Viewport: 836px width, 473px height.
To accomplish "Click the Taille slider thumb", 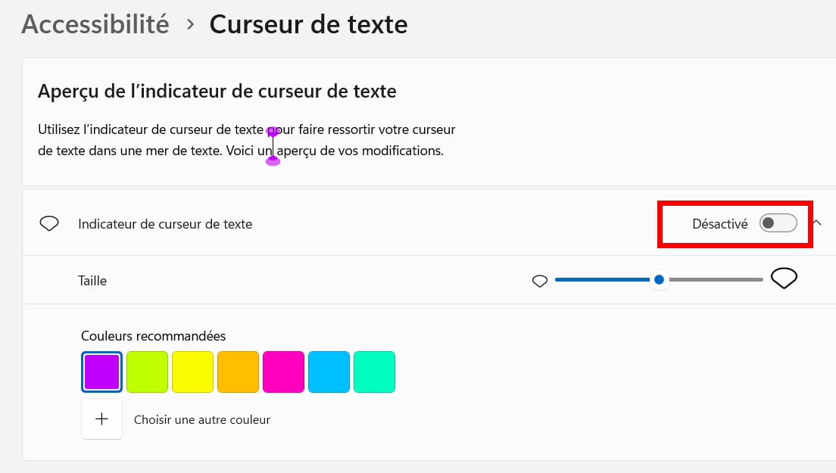I will point(659,280).
